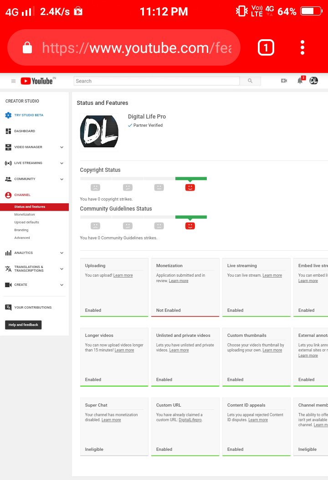Click 'Ineligible' status in Super Chat card
328x480 pixels.
click(94, 449)
